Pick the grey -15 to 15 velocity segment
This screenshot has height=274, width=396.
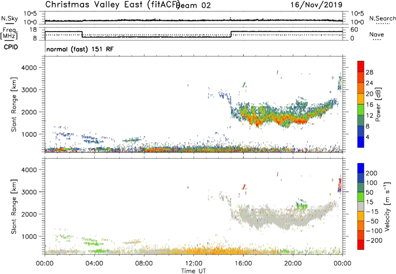tap(361, 206)
